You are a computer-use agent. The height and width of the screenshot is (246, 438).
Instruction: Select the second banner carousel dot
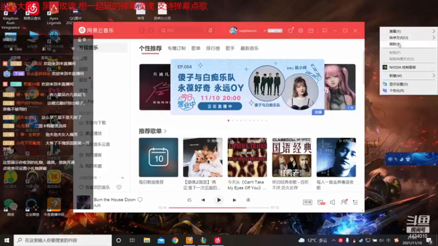click(x=233, y=120)
